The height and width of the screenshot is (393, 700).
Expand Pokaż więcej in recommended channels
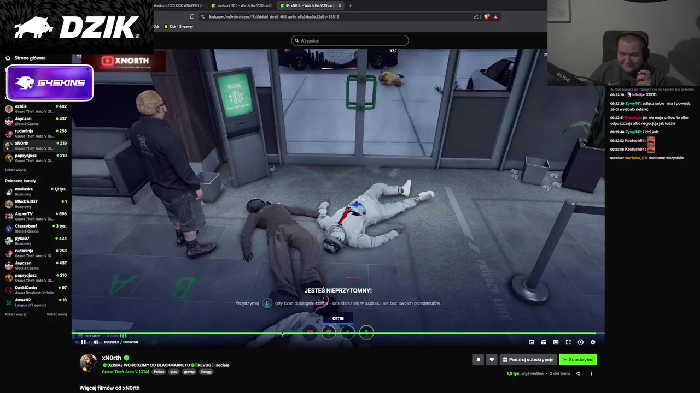pos(15,314)
